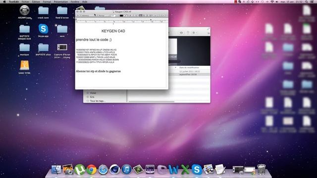This screenshot has width=317, height=178.
Task: Select the Finder row dated aujourd'hui
Action: 189,74
